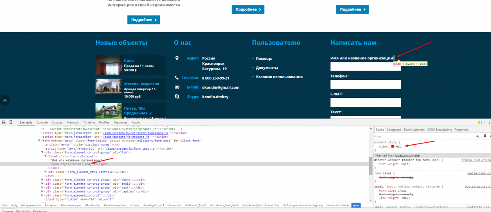Expand the div alt="email" node

(x=43, y=184)
